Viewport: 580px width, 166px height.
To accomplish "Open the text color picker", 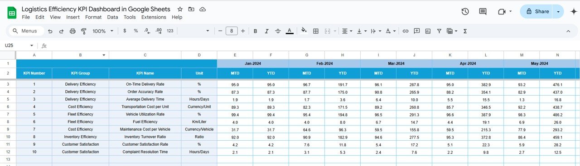I will 290,31.
